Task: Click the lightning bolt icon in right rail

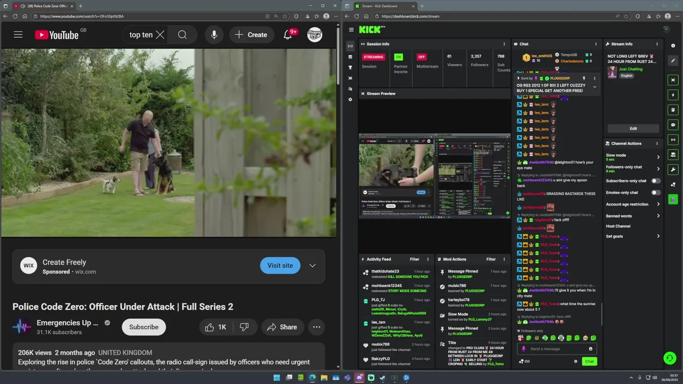Action: tap(673, 95)
